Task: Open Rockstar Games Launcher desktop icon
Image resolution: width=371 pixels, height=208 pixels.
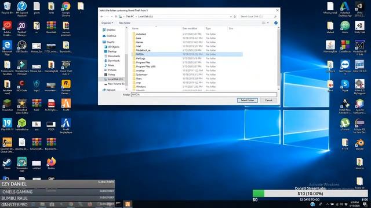Action: [x=66, y=87]
